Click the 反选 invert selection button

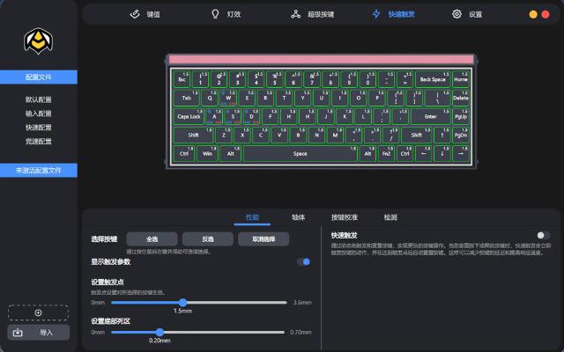coord(208,239)
